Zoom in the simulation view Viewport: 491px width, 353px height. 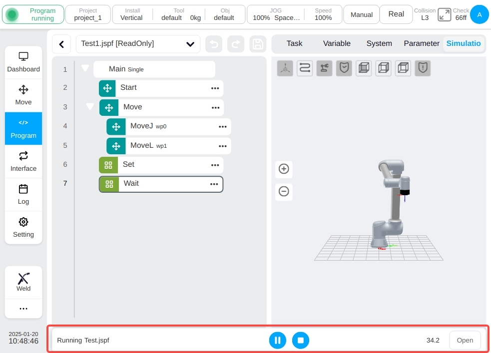click(284, 169)
